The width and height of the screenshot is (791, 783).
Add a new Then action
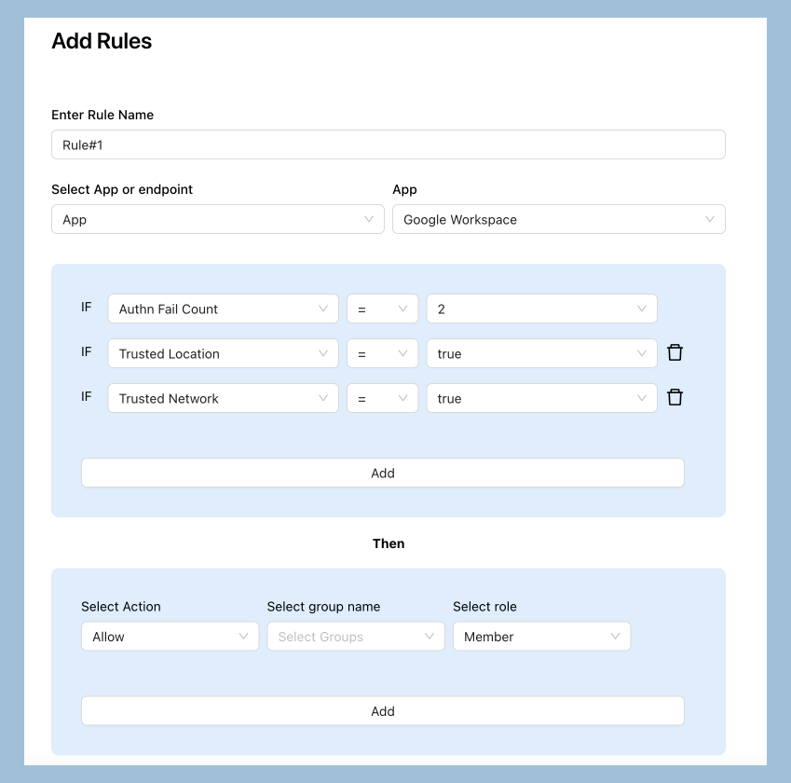point(382,711)
